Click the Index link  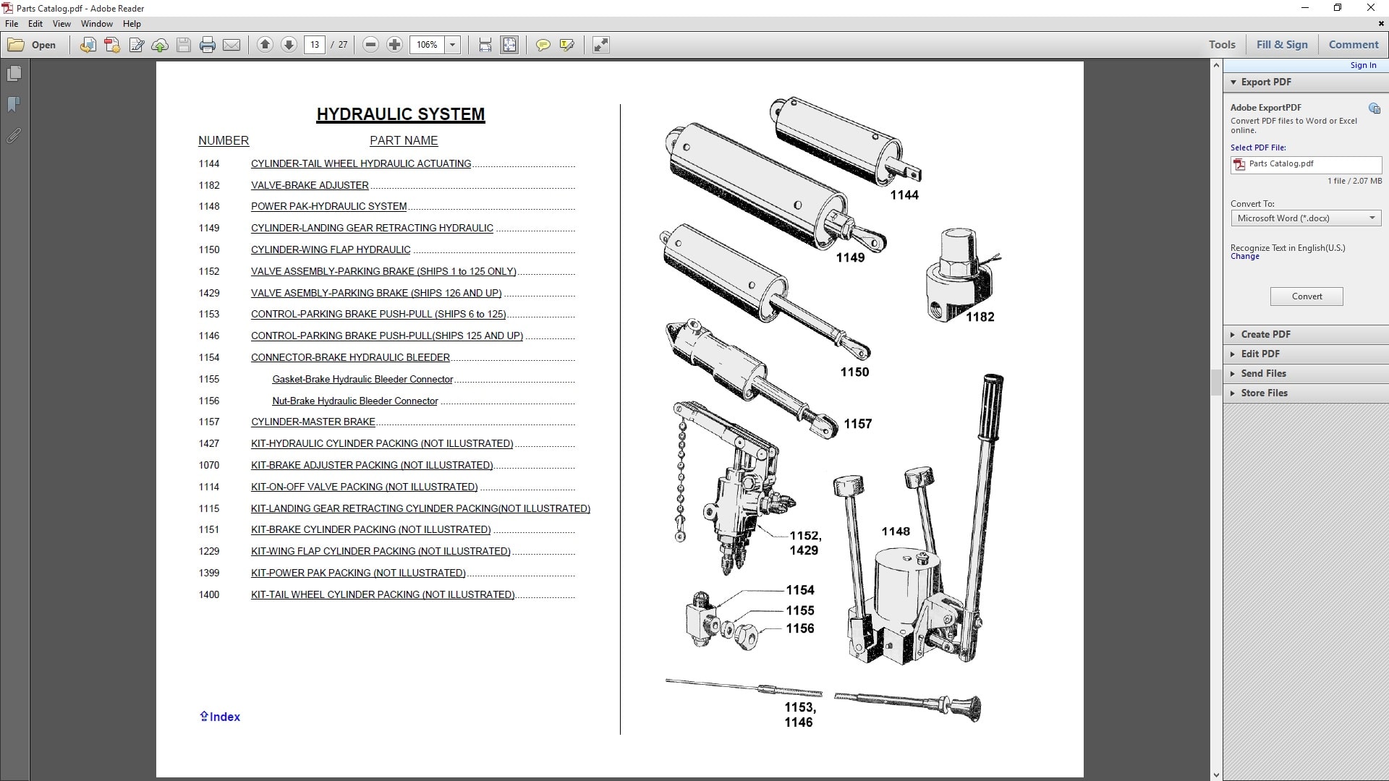pyautogui.click(x=220, y=717)
